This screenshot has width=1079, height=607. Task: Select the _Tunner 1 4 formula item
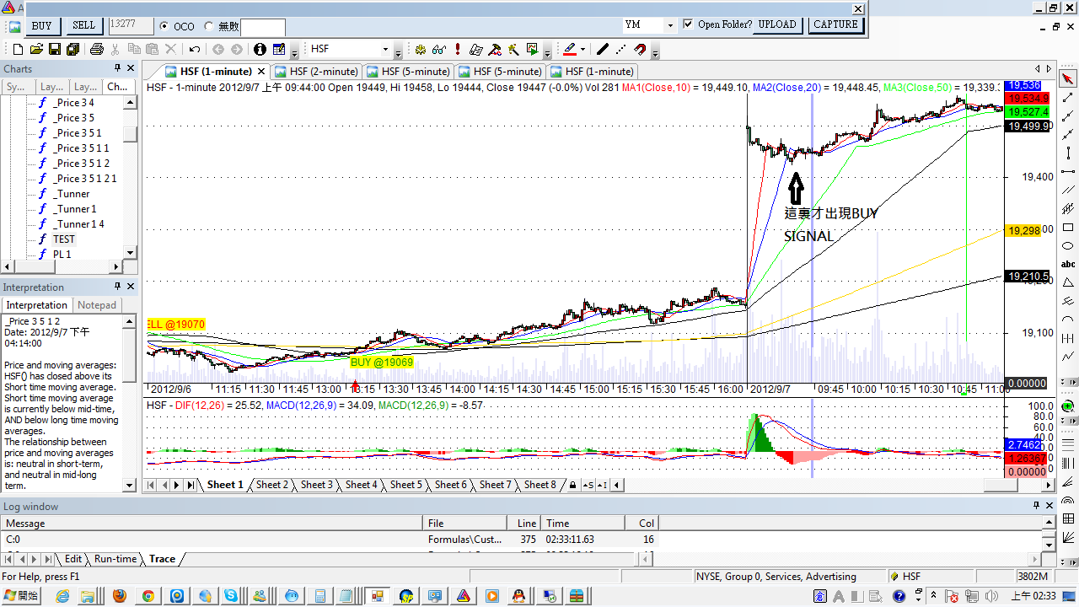click(x=78, y=224)
